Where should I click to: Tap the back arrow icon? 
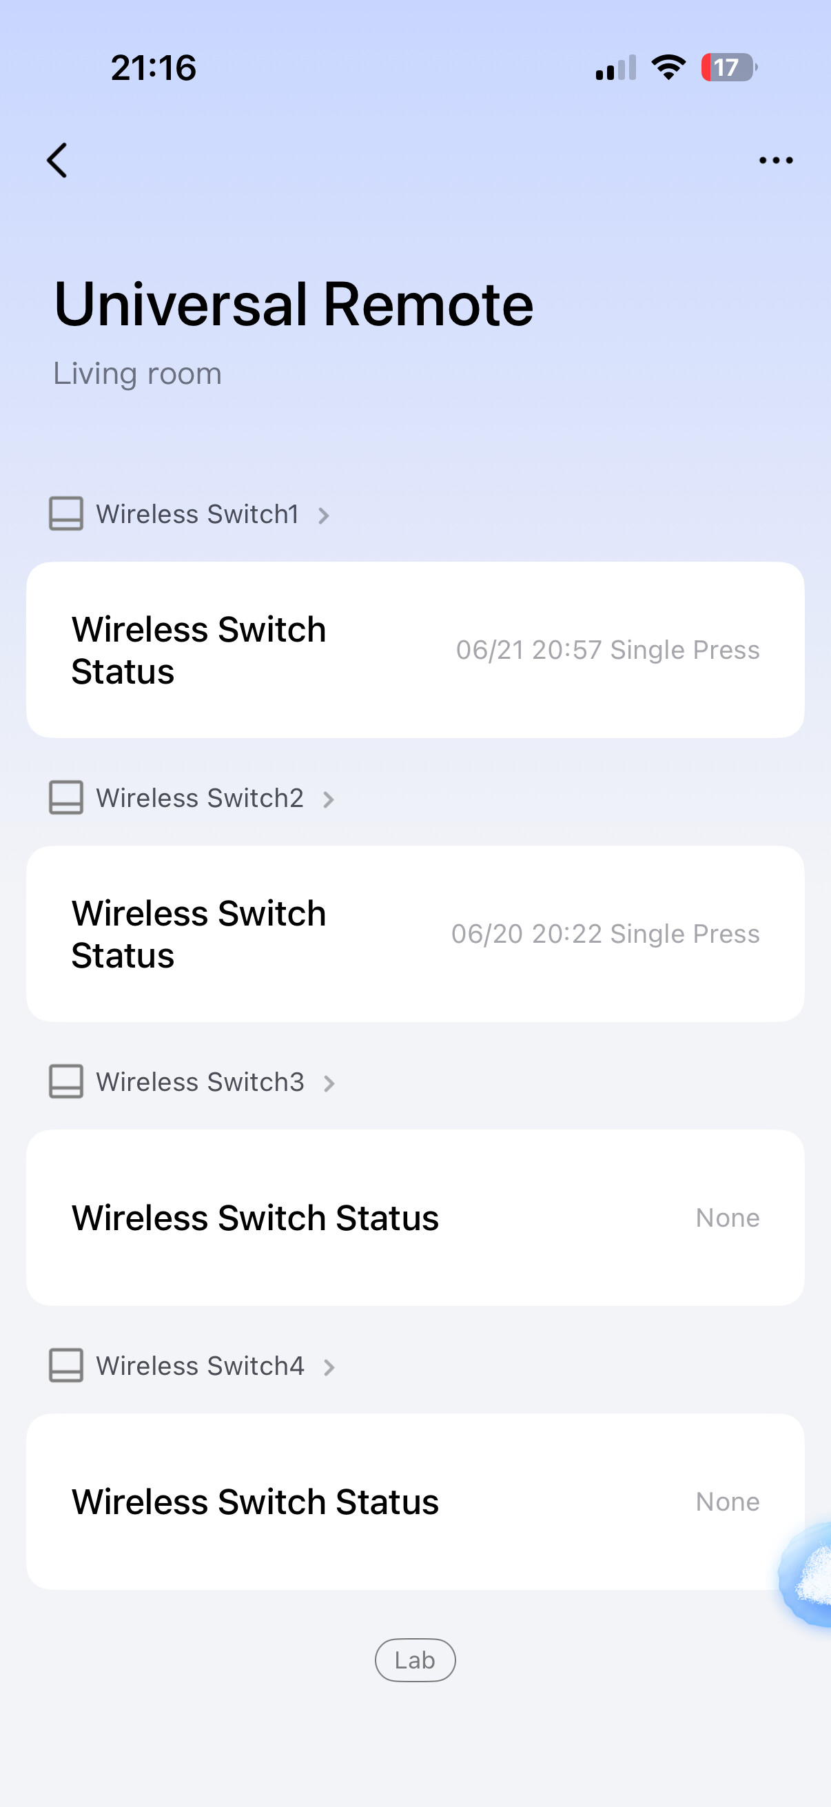click(x=57, y=161)
